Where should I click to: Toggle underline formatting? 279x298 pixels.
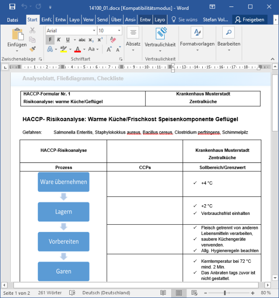(x=68, y=39)
